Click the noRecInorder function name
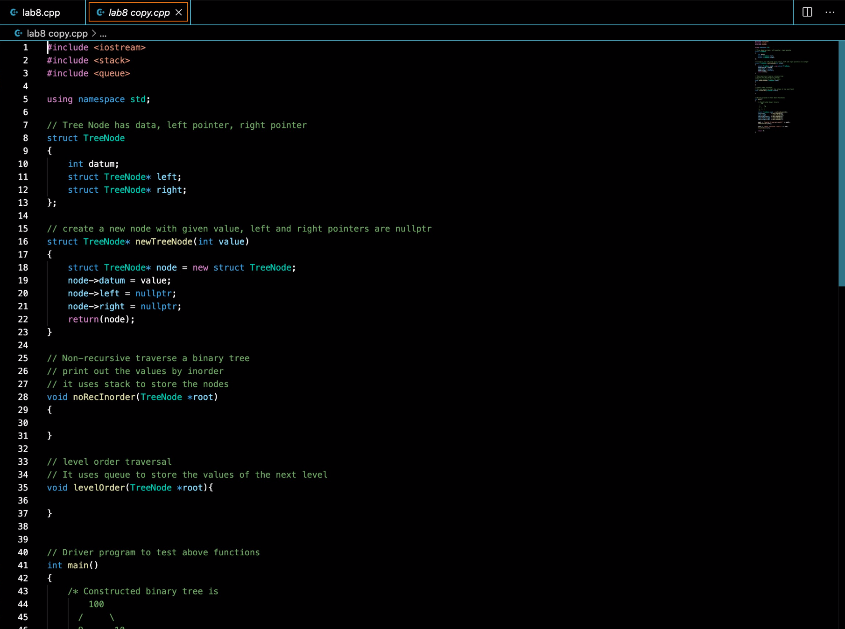 [x=104, y=397]
